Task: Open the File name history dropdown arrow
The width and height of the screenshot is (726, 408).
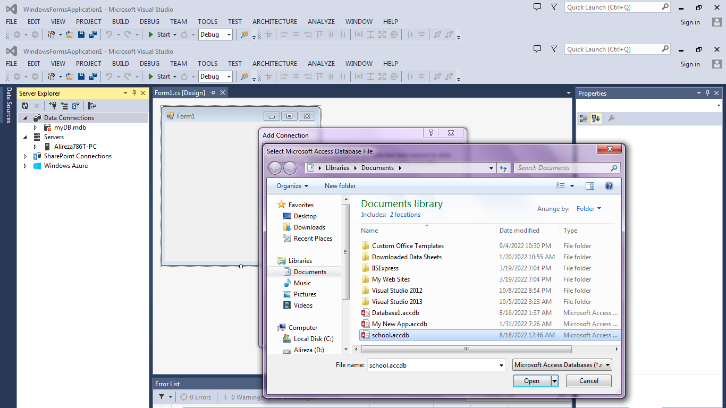Action: click(x=501, y=365)
